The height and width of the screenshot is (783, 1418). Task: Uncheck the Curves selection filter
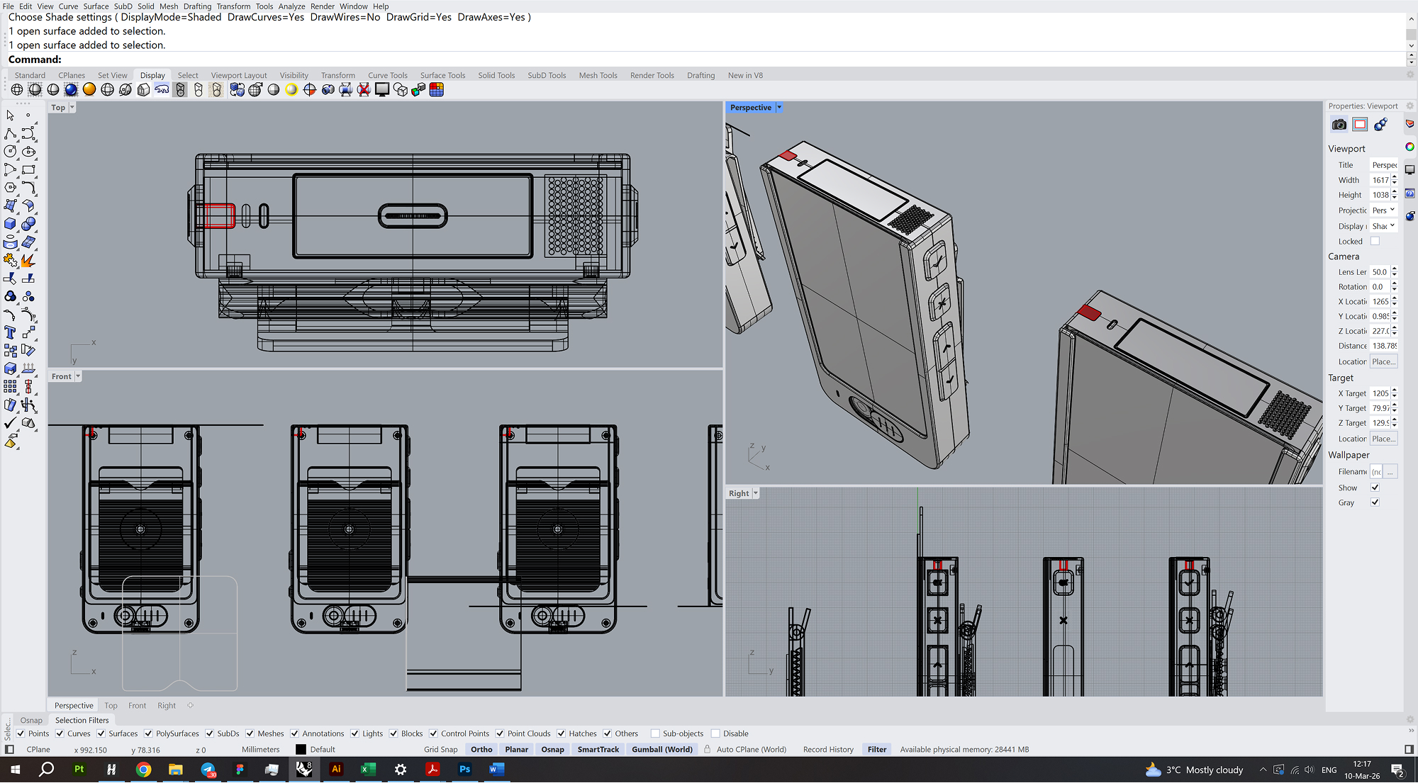(60, 733)
